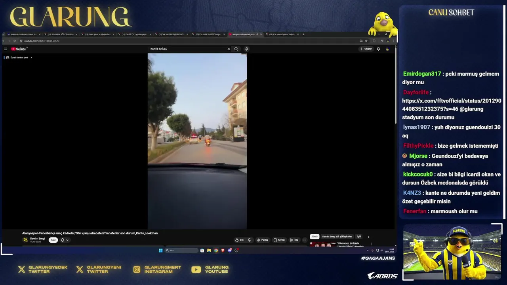The width and height of the screenshot is (507, 285).
Task: Switch to Fener Ajans browser tab
Action: tap(97, 34)
